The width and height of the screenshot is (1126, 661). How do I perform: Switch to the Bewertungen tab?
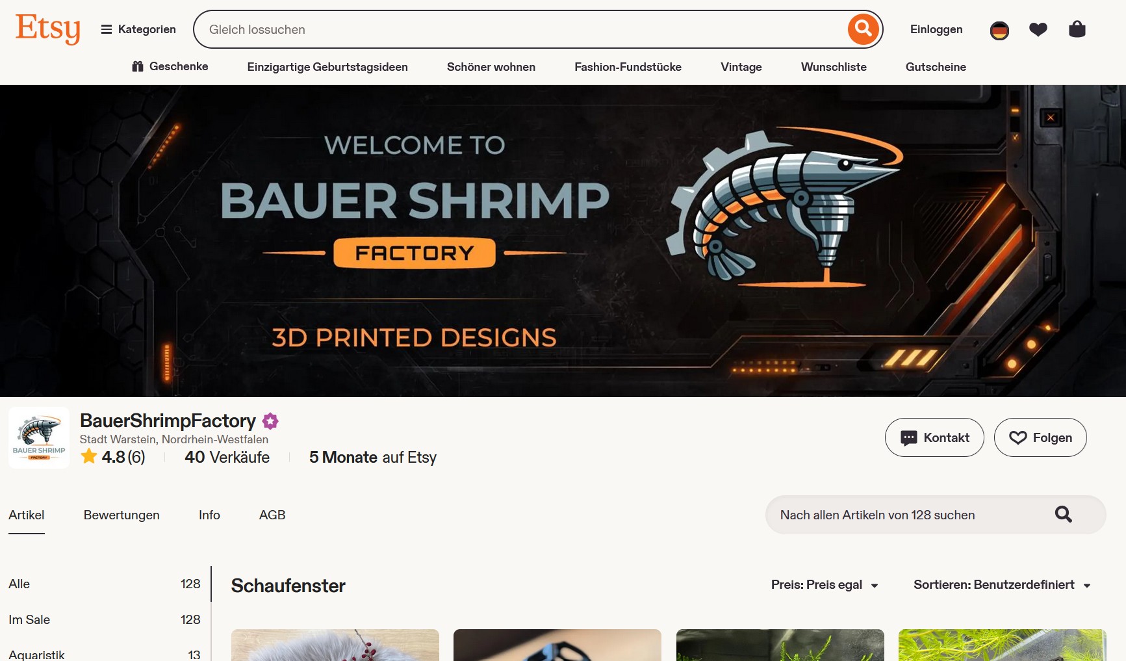point(122,515)
